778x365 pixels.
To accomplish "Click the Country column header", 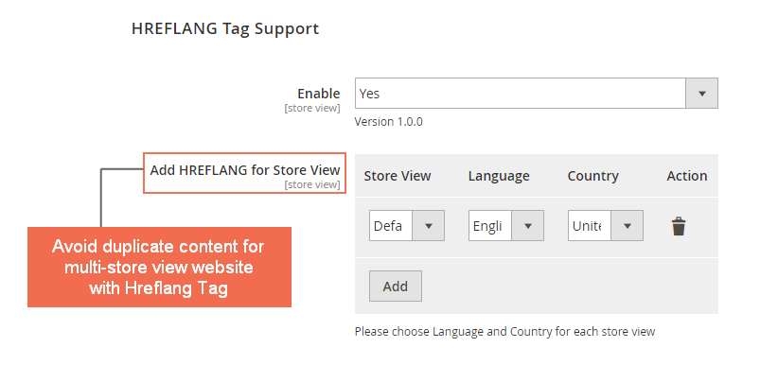I will tap(592, 176).
